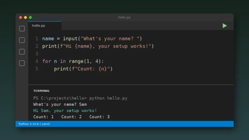Viewport: 249px width, 140px height.
Task: Close the window with the red button
Action: coord(21,17)
